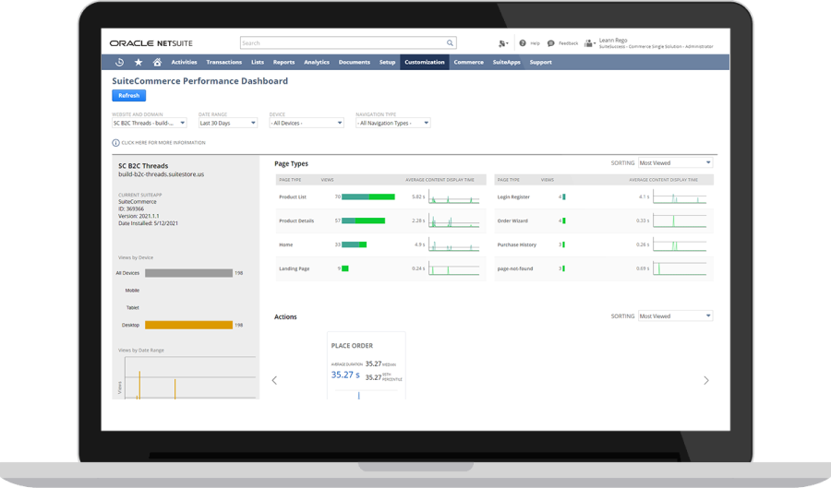Viewport: 831px width, 488px height.
Task: Open the Website and Domain dropdown
Action: tap(149, 123)
